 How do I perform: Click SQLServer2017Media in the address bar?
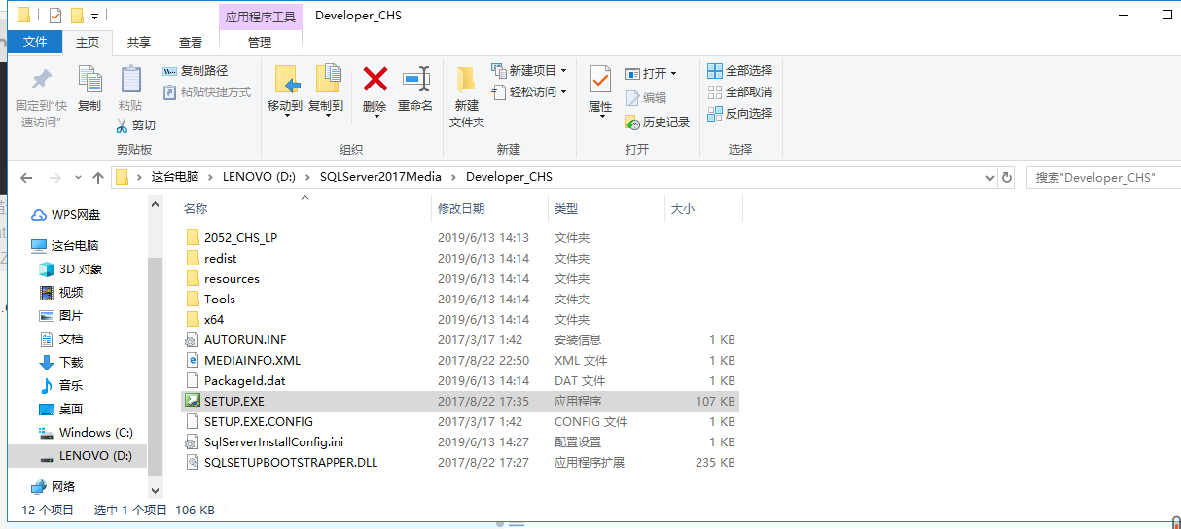point(380,177)
